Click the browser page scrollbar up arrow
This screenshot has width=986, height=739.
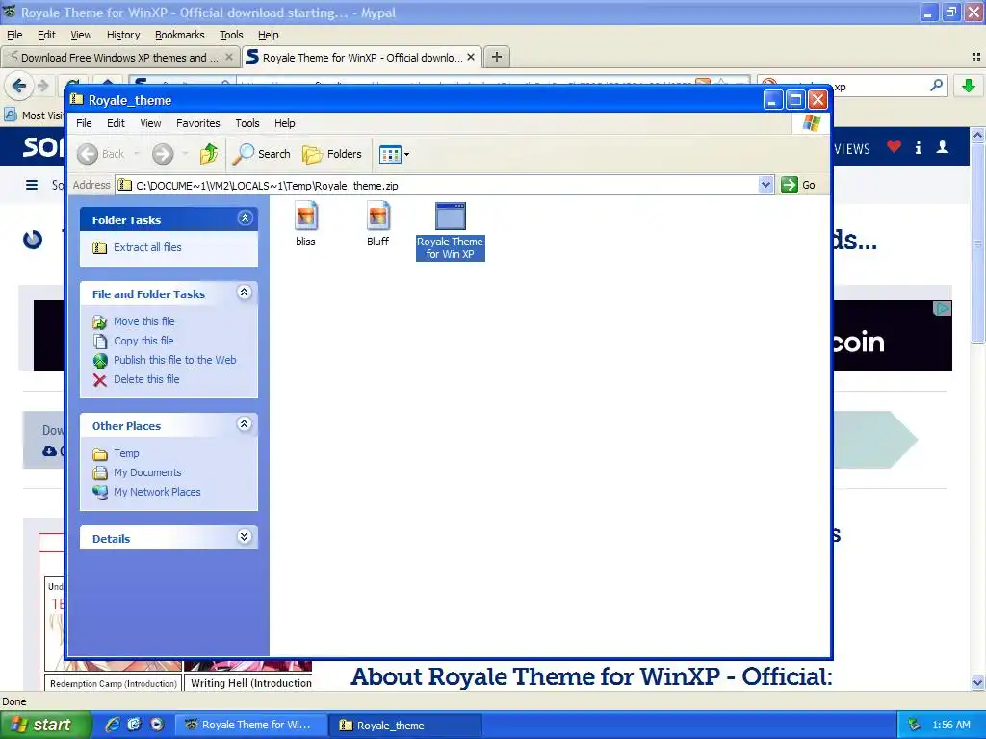977,135
